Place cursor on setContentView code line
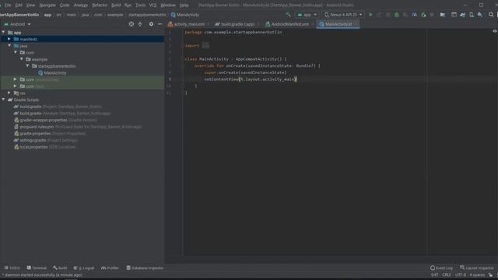The image size is (498, 280). (251, 79)
